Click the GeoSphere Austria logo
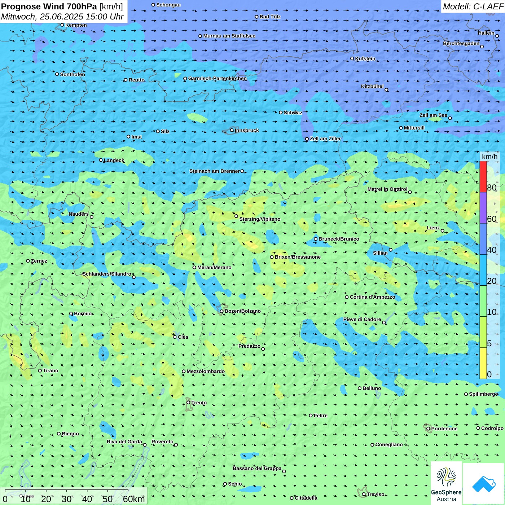This screenshot has width=505, height=505. coord(446,483)
